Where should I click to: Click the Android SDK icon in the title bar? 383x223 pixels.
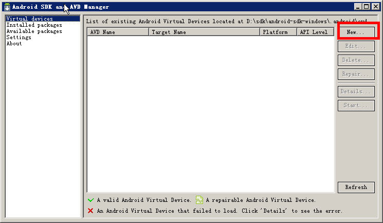7,7
